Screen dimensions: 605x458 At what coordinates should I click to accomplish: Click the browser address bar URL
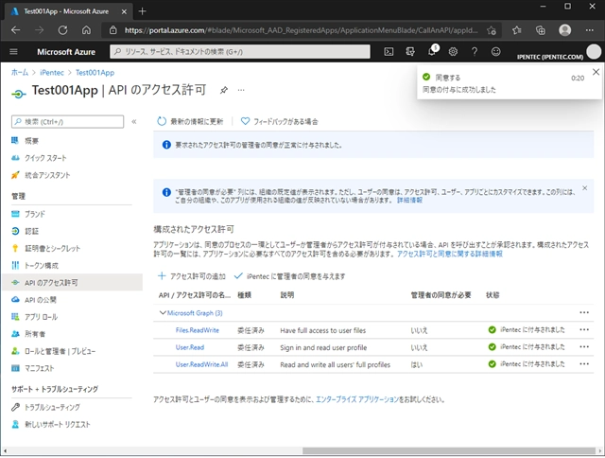301,30
